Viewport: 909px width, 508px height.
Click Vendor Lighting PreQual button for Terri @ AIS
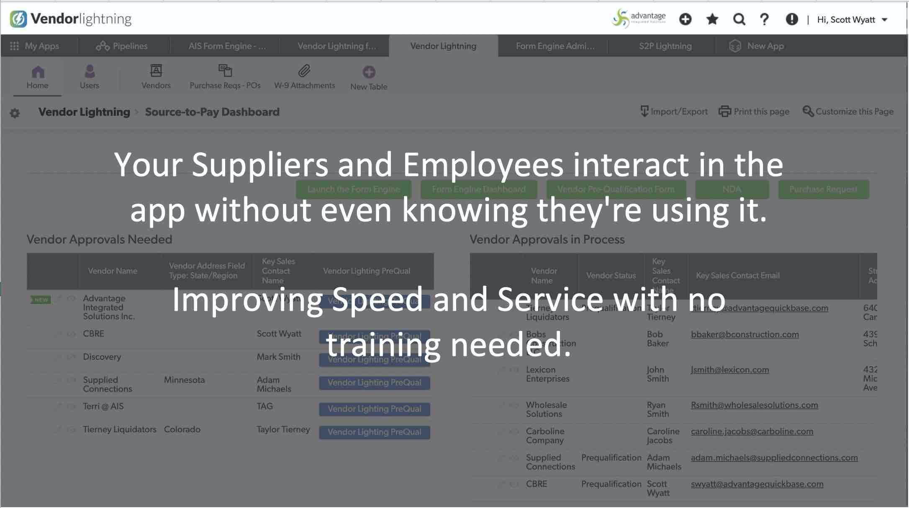click(375, 409)
